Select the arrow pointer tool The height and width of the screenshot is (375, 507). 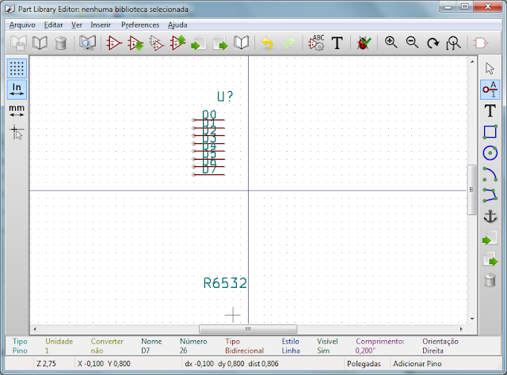coord(490,69)
